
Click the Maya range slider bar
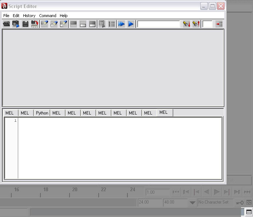click(68, 202)
